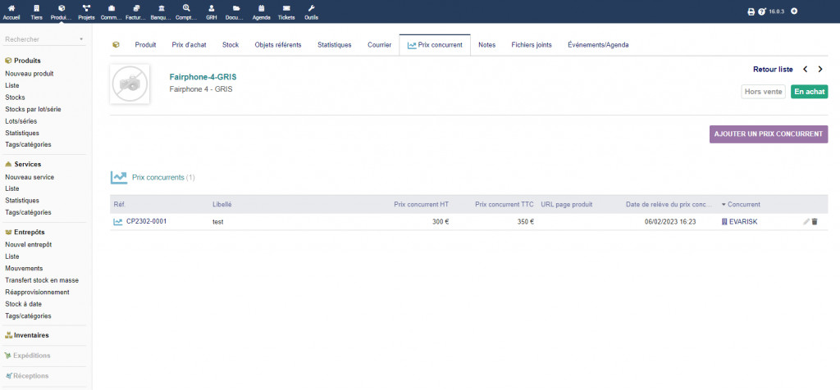Open Nouvel entrepôt in sidebar
The image size is (840, 390).
tap(29, 244)
